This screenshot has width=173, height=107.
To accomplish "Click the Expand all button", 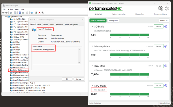I will 164,21.
